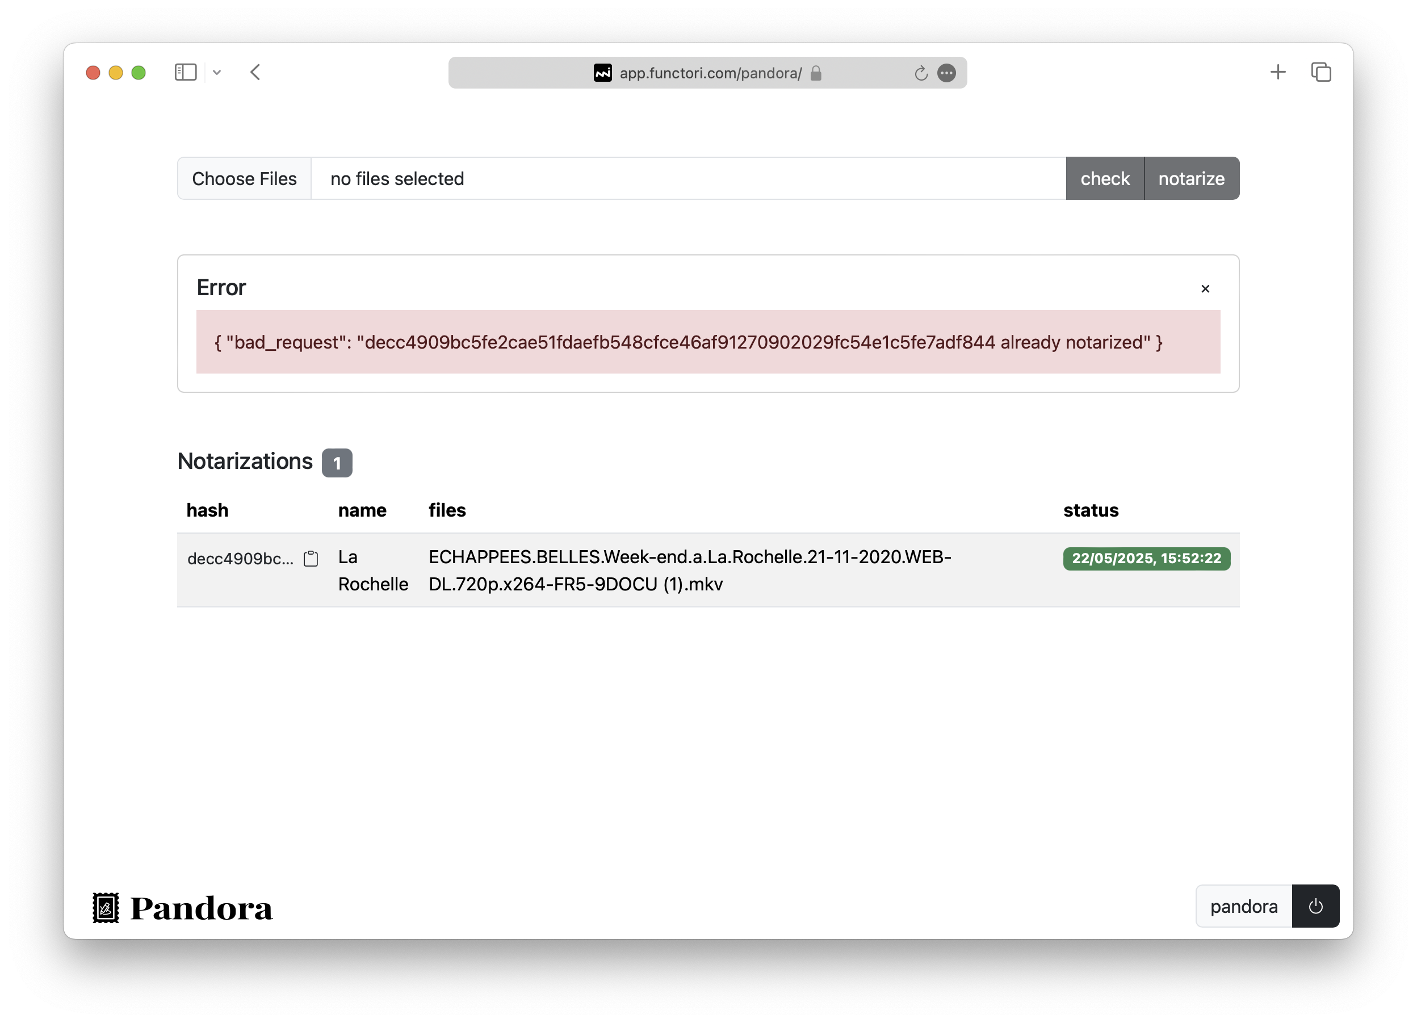Reload the page with the refresh icon

[x=920, y=73]
